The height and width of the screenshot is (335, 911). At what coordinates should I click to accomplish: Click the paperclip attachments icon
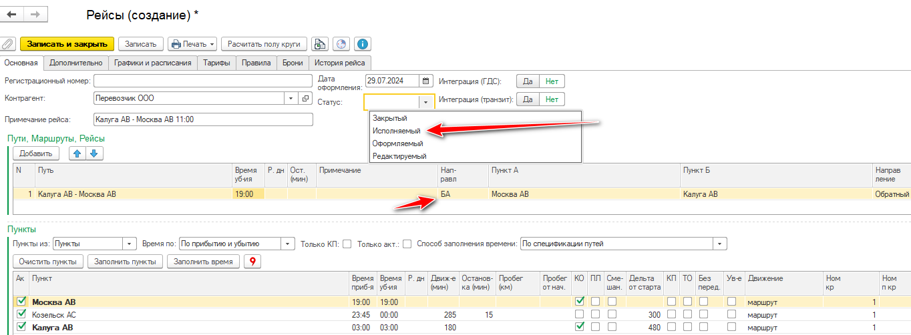[8, 44]
